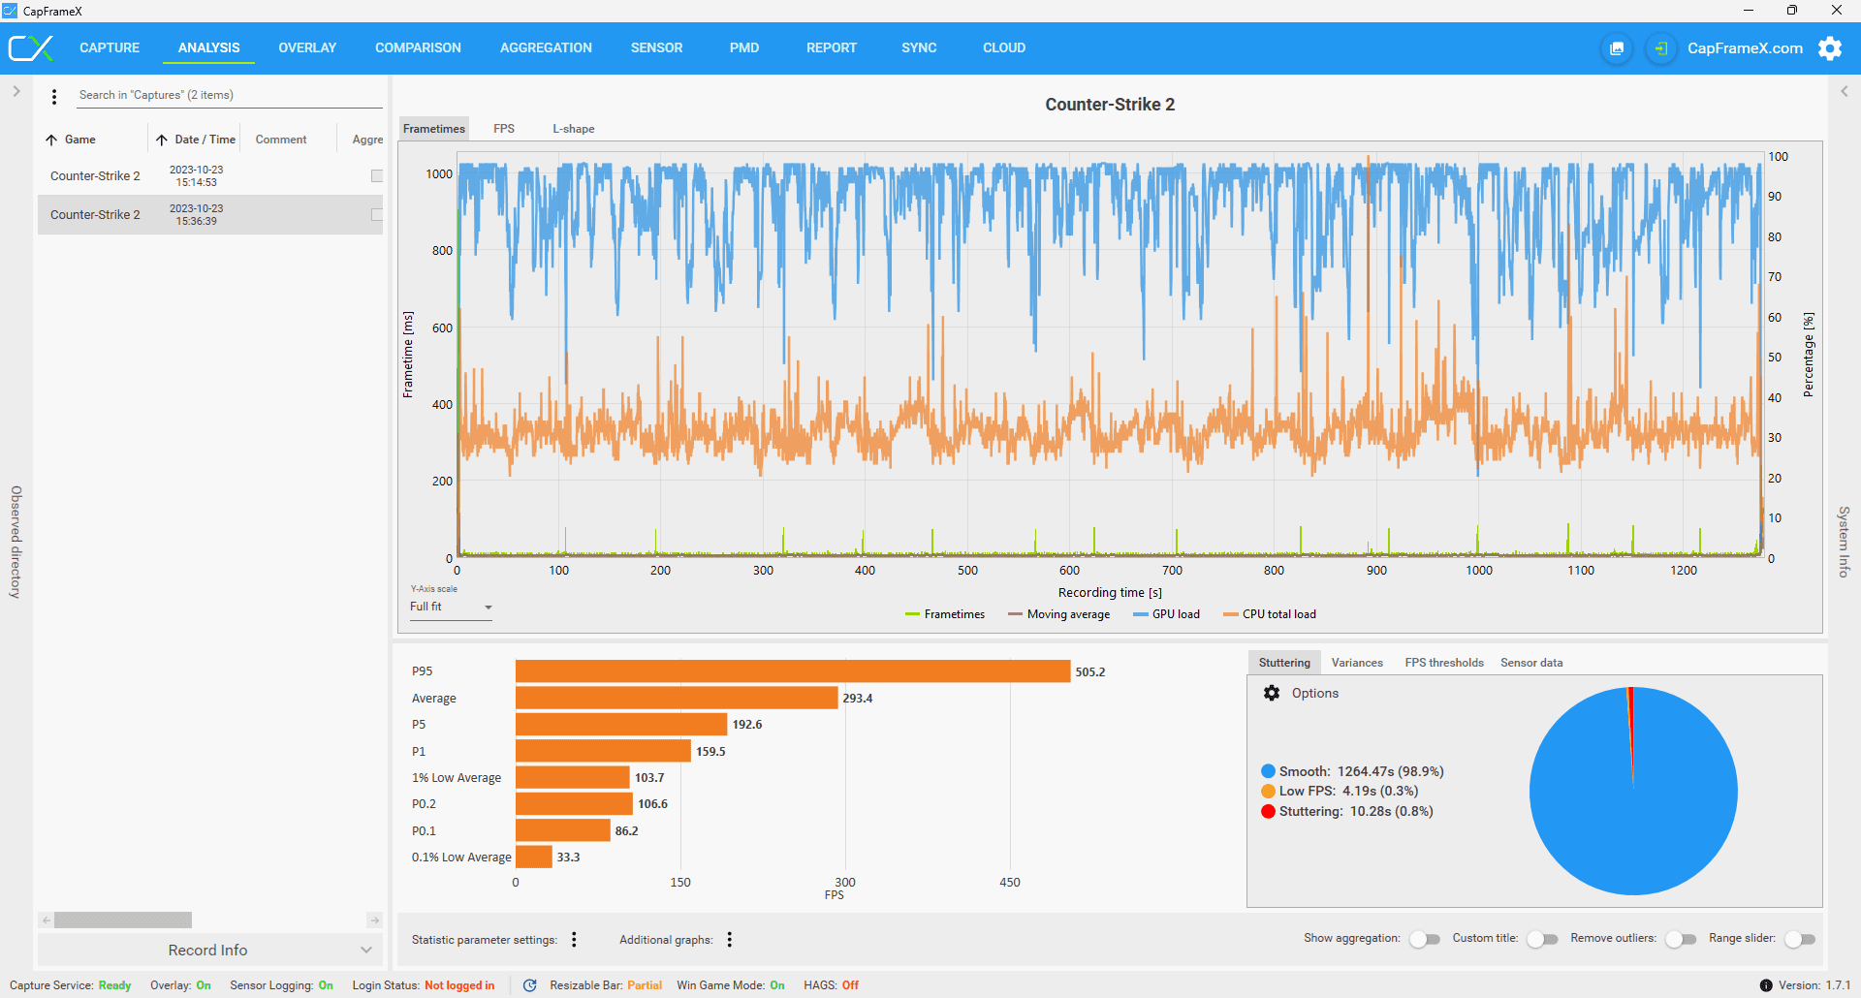Enable Range slider switch
The width and height of the screenshot is (1861, 998).
tap(1800, 939)
